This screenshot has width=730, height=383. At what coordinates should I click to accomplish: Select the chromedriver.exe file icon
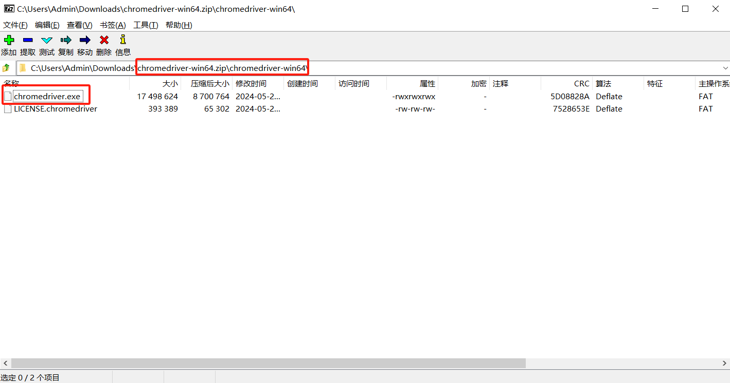[8, 97]
